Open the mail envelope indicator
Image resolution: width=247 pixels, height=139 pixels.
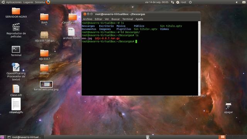(244, 2)
